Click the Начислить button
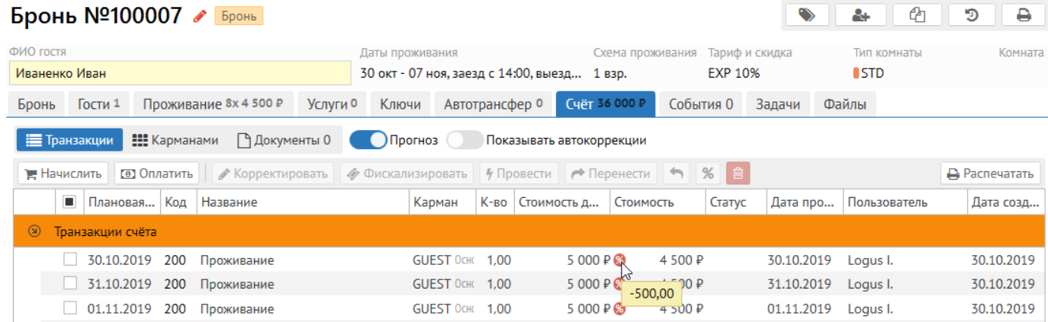Viewport: 1048px width, 322px height. click(x=63, y=174)
